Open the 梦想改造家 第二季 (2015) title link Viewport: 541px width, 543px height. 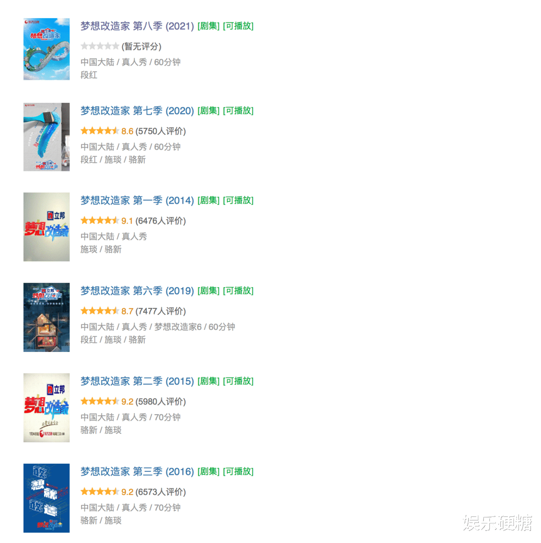(x=137, y=381)
